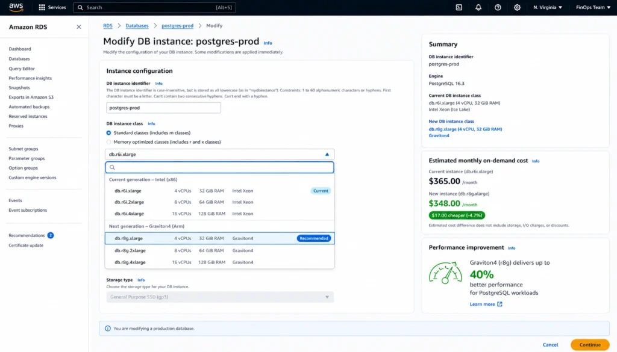Open Query Editor in sidebar
617x352 pixels.
pos(22,69)
